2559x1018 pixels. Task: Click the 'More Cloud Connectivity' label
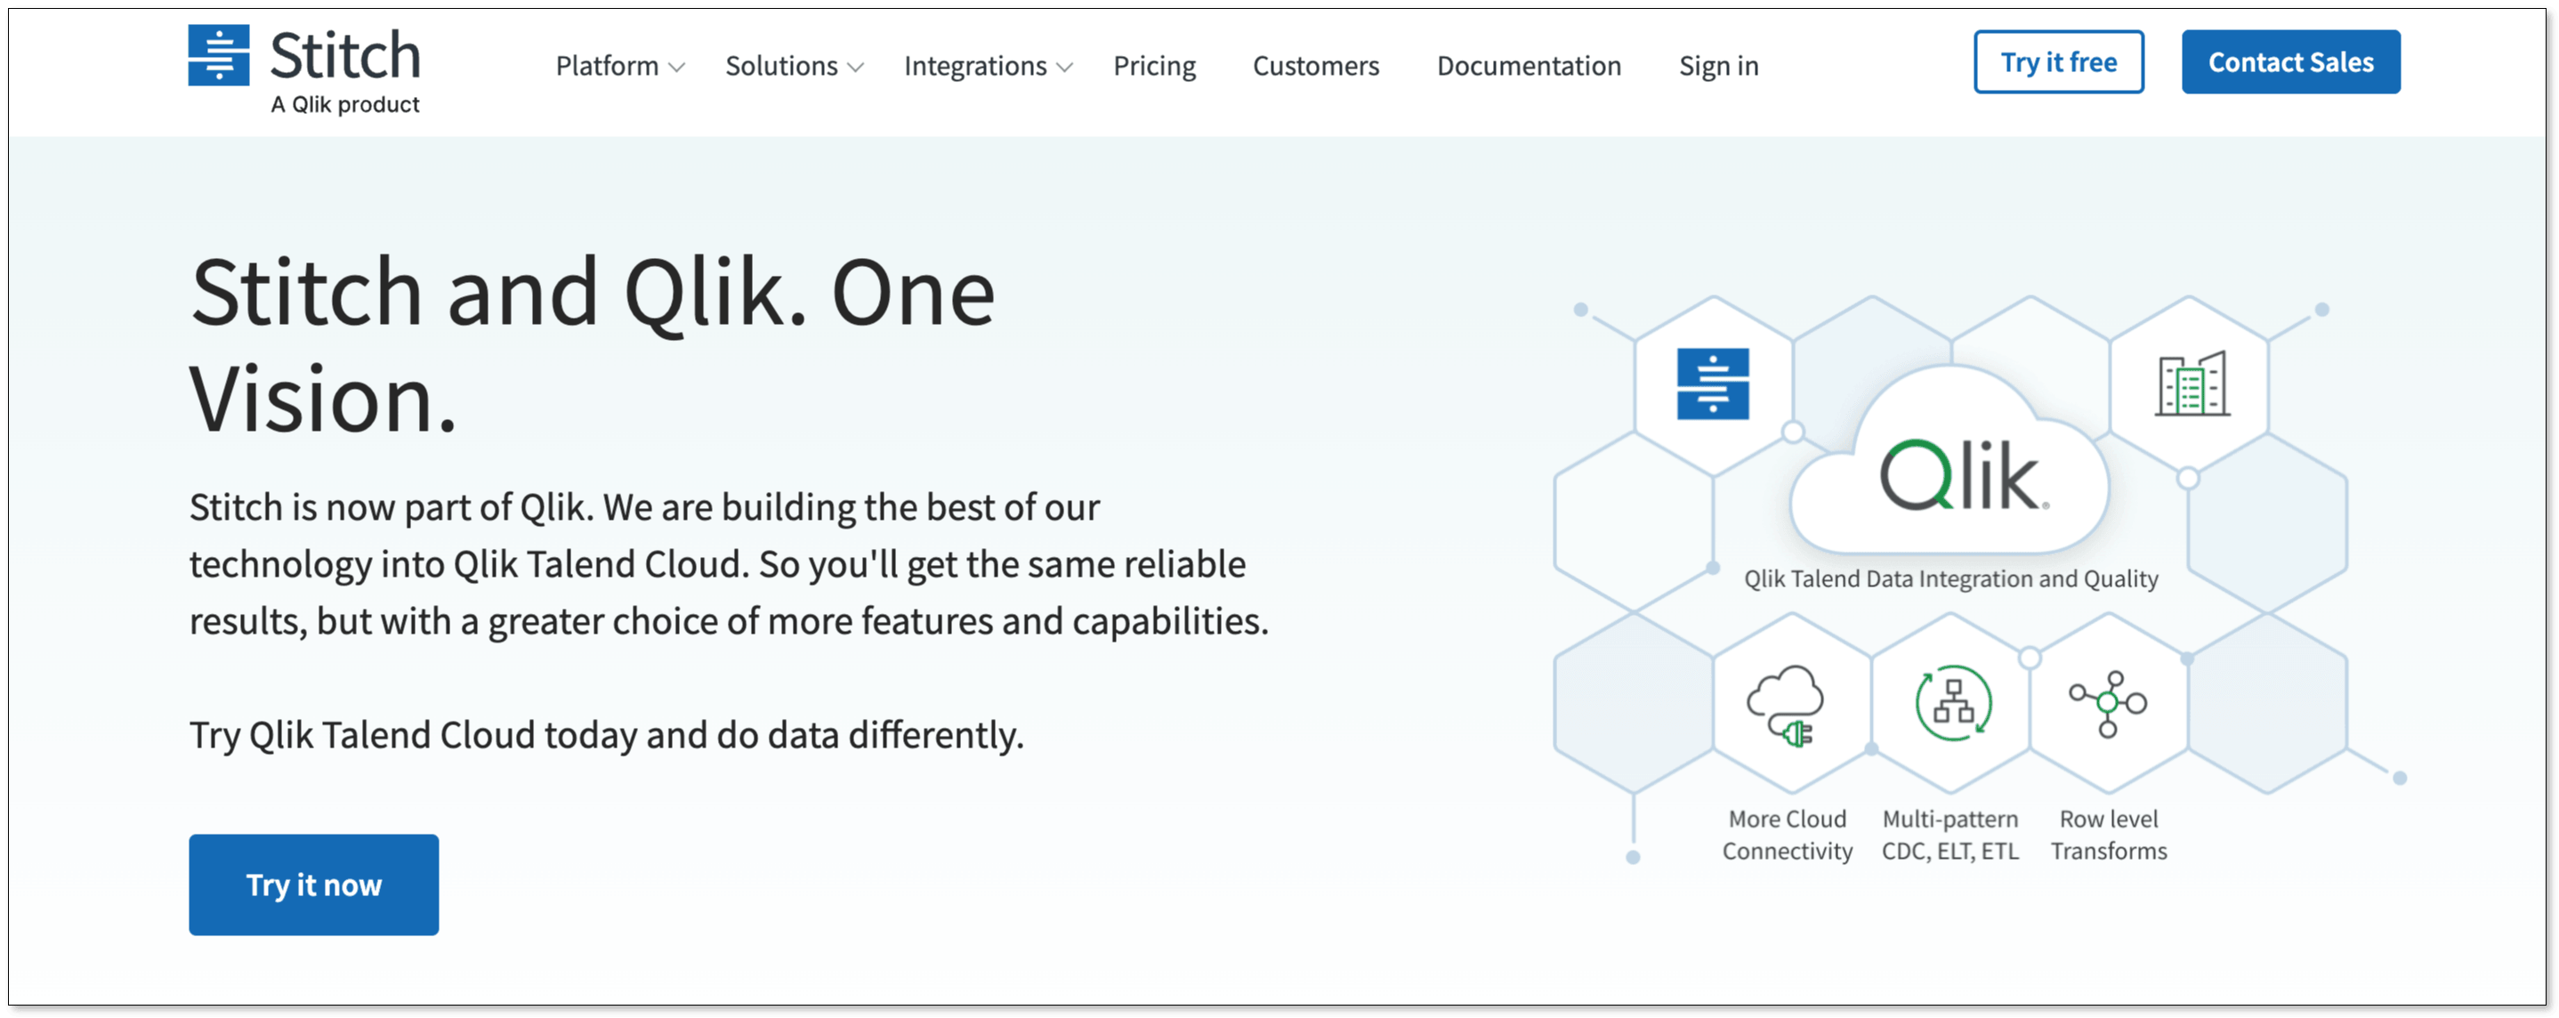(x=1788, y=835)
